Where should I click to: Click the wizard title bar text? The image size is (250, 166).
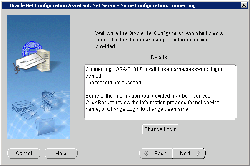(102, 5)
